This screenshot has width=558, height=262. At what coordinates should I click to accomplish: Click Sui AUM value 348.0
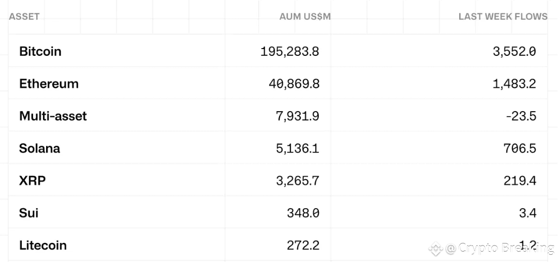pos(303,213)
